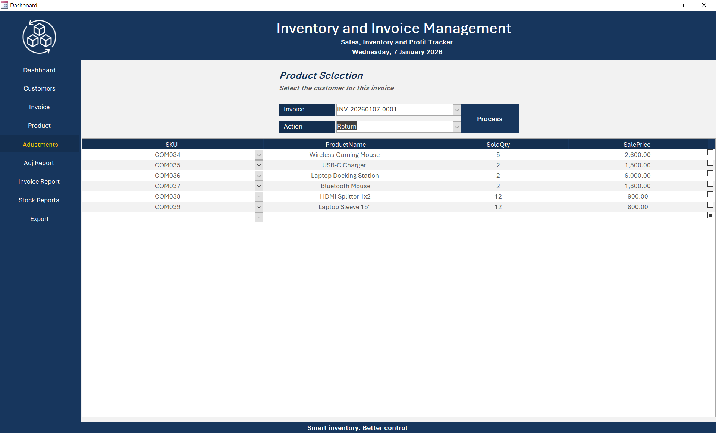Image resolution: width=716 pixels, height=433 pixels.
Task: Open the Invoice number dropdown arrow
Action: (x=457, y=110)
